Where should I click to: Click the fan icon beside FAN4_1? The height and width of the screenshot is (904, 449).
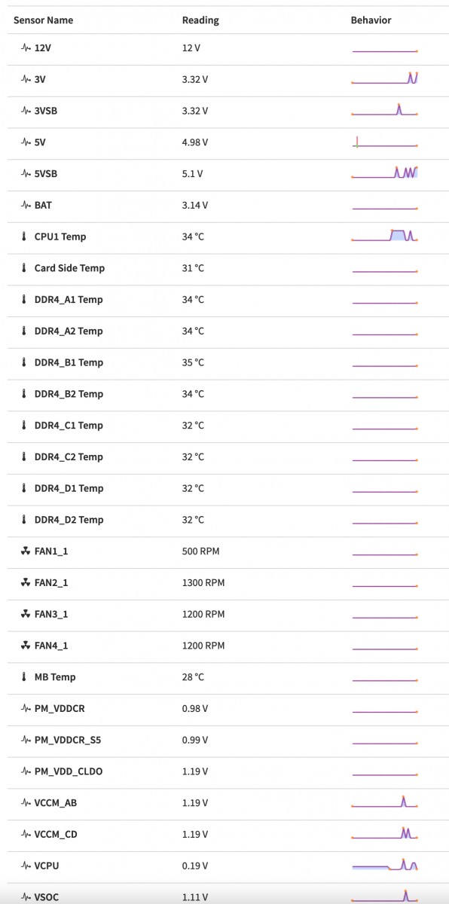coord(26,646)
